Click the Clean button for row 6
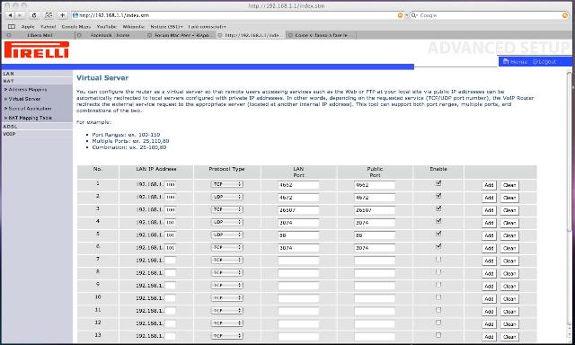 [x=509, y=248]
